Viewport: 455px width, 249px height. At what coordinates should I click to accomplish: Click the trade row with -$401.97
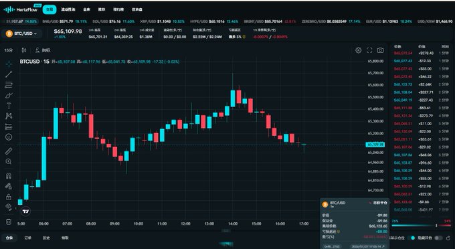422,210
